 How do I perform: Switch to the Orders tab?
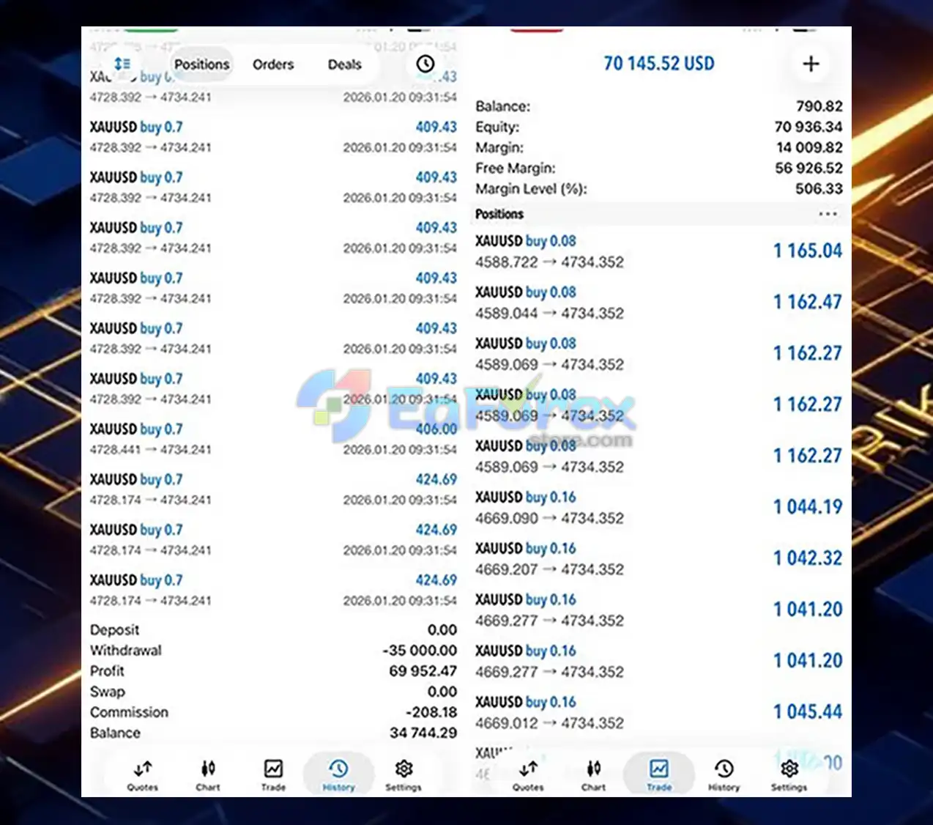(x=273, y=64)
